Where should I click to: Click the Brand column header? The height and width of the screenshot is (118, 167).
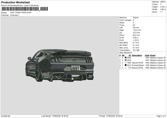click(x=153, y=55)
